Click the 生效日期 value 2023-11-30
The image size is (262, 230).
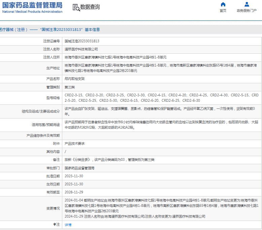click(x=74, y=184)
